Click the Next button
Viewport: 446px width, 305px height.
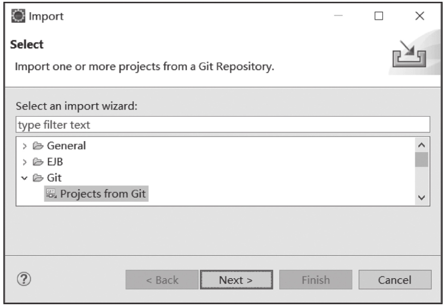(x=236, y=280)
